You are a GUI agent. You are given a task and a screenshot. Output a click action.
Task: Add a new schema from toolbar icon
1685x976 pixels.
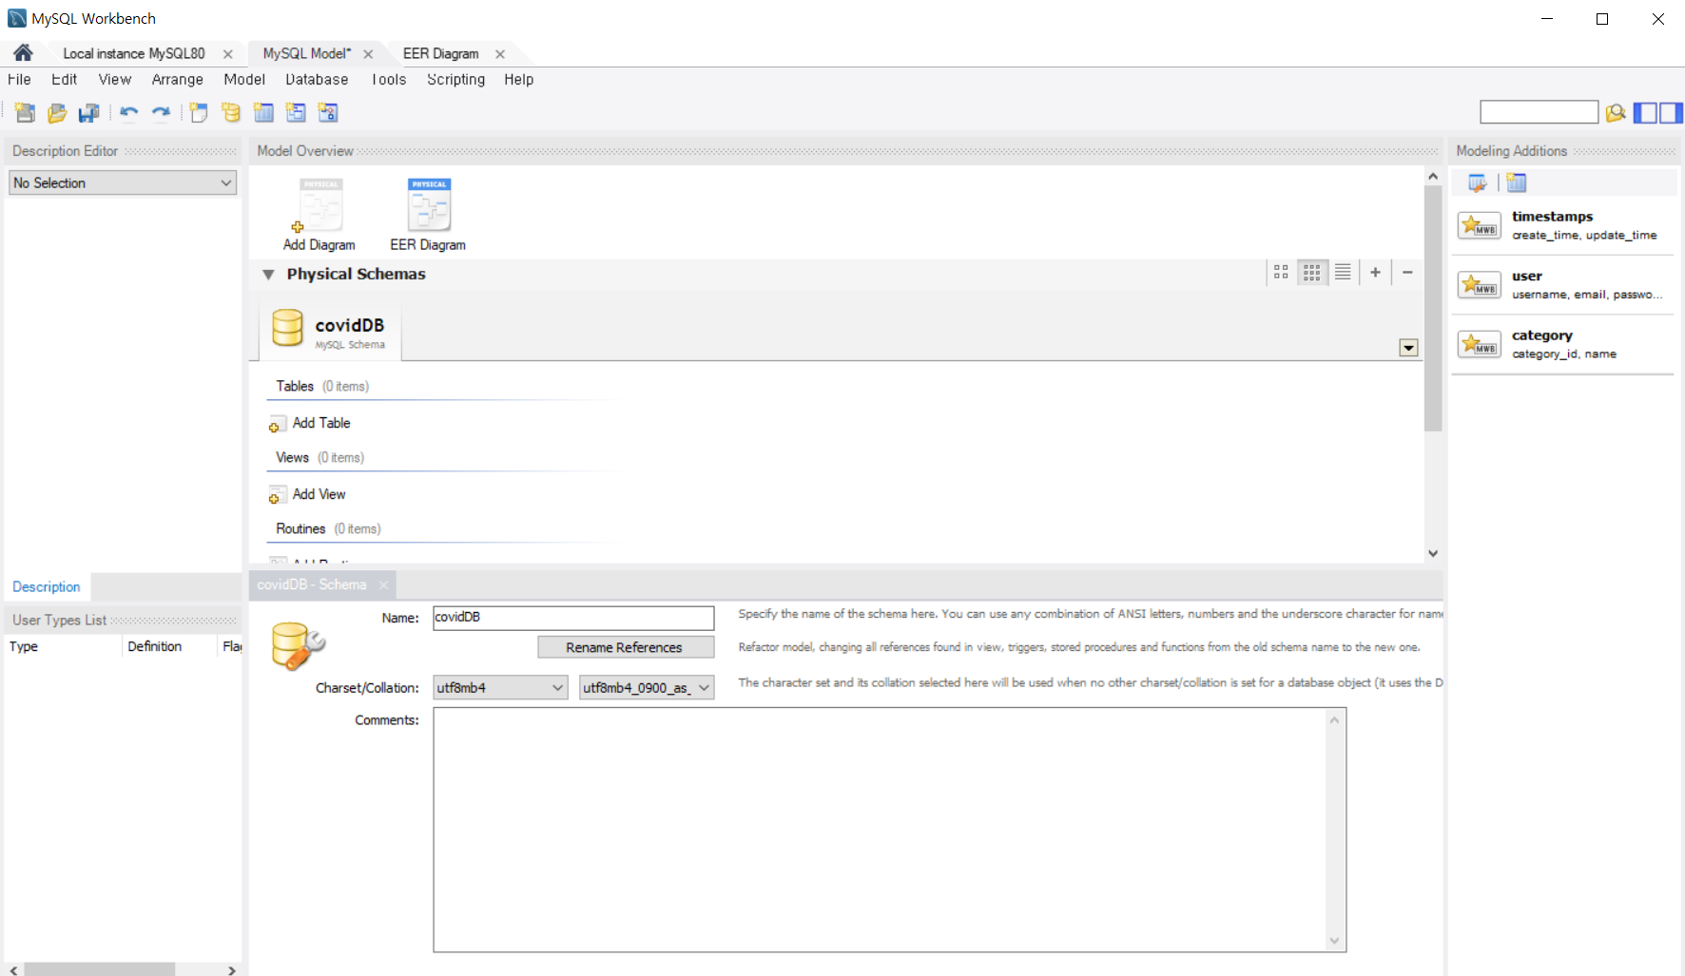click(231, 113)
